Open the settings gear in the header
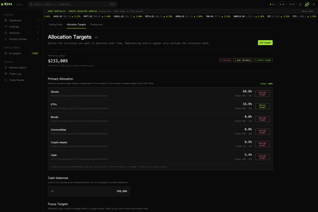Screen dimensions: 318x212 pos(314,4)
